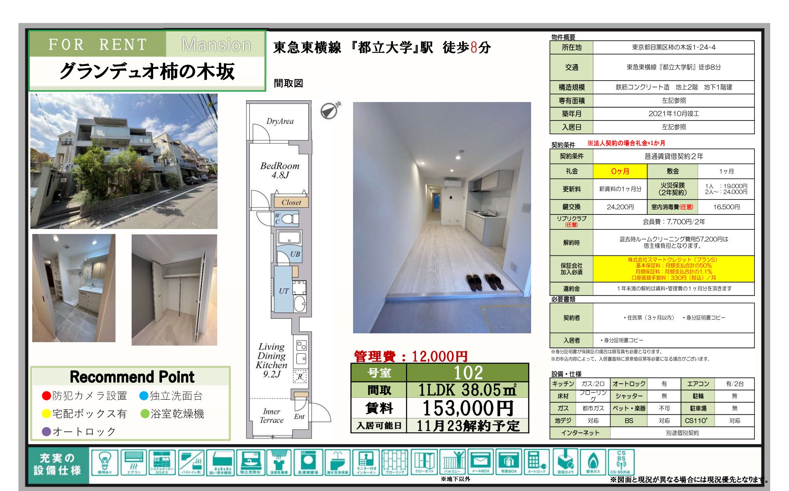Image resolution: width=789 pixels, height=491 pixels.
Task: Click the monitor intercom icon
Action: click(366, 462)
